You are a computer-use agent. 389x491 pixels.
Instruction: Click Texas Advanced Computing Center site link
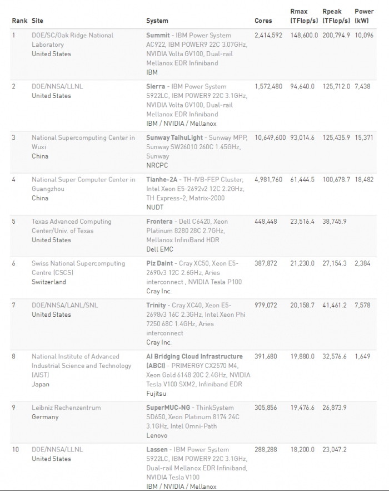tap(71, 226)
